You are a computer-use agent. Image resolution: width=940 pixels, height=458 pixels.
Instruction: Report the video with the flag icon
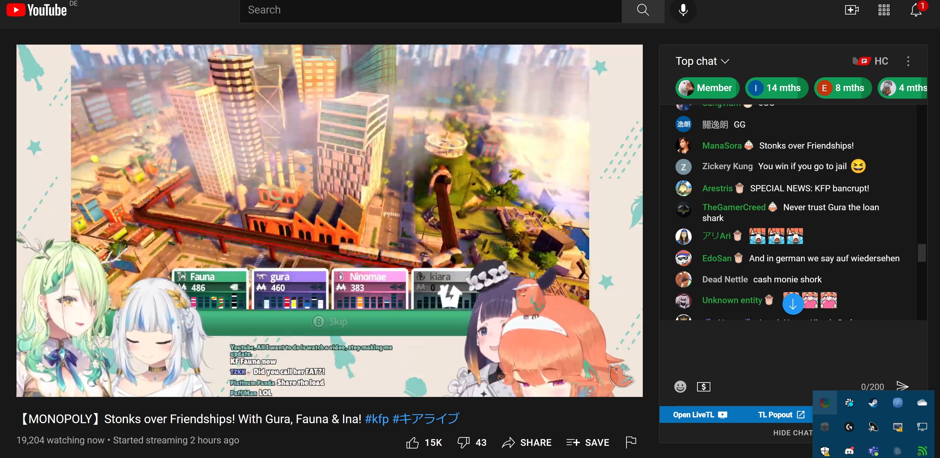pos(631,442)
